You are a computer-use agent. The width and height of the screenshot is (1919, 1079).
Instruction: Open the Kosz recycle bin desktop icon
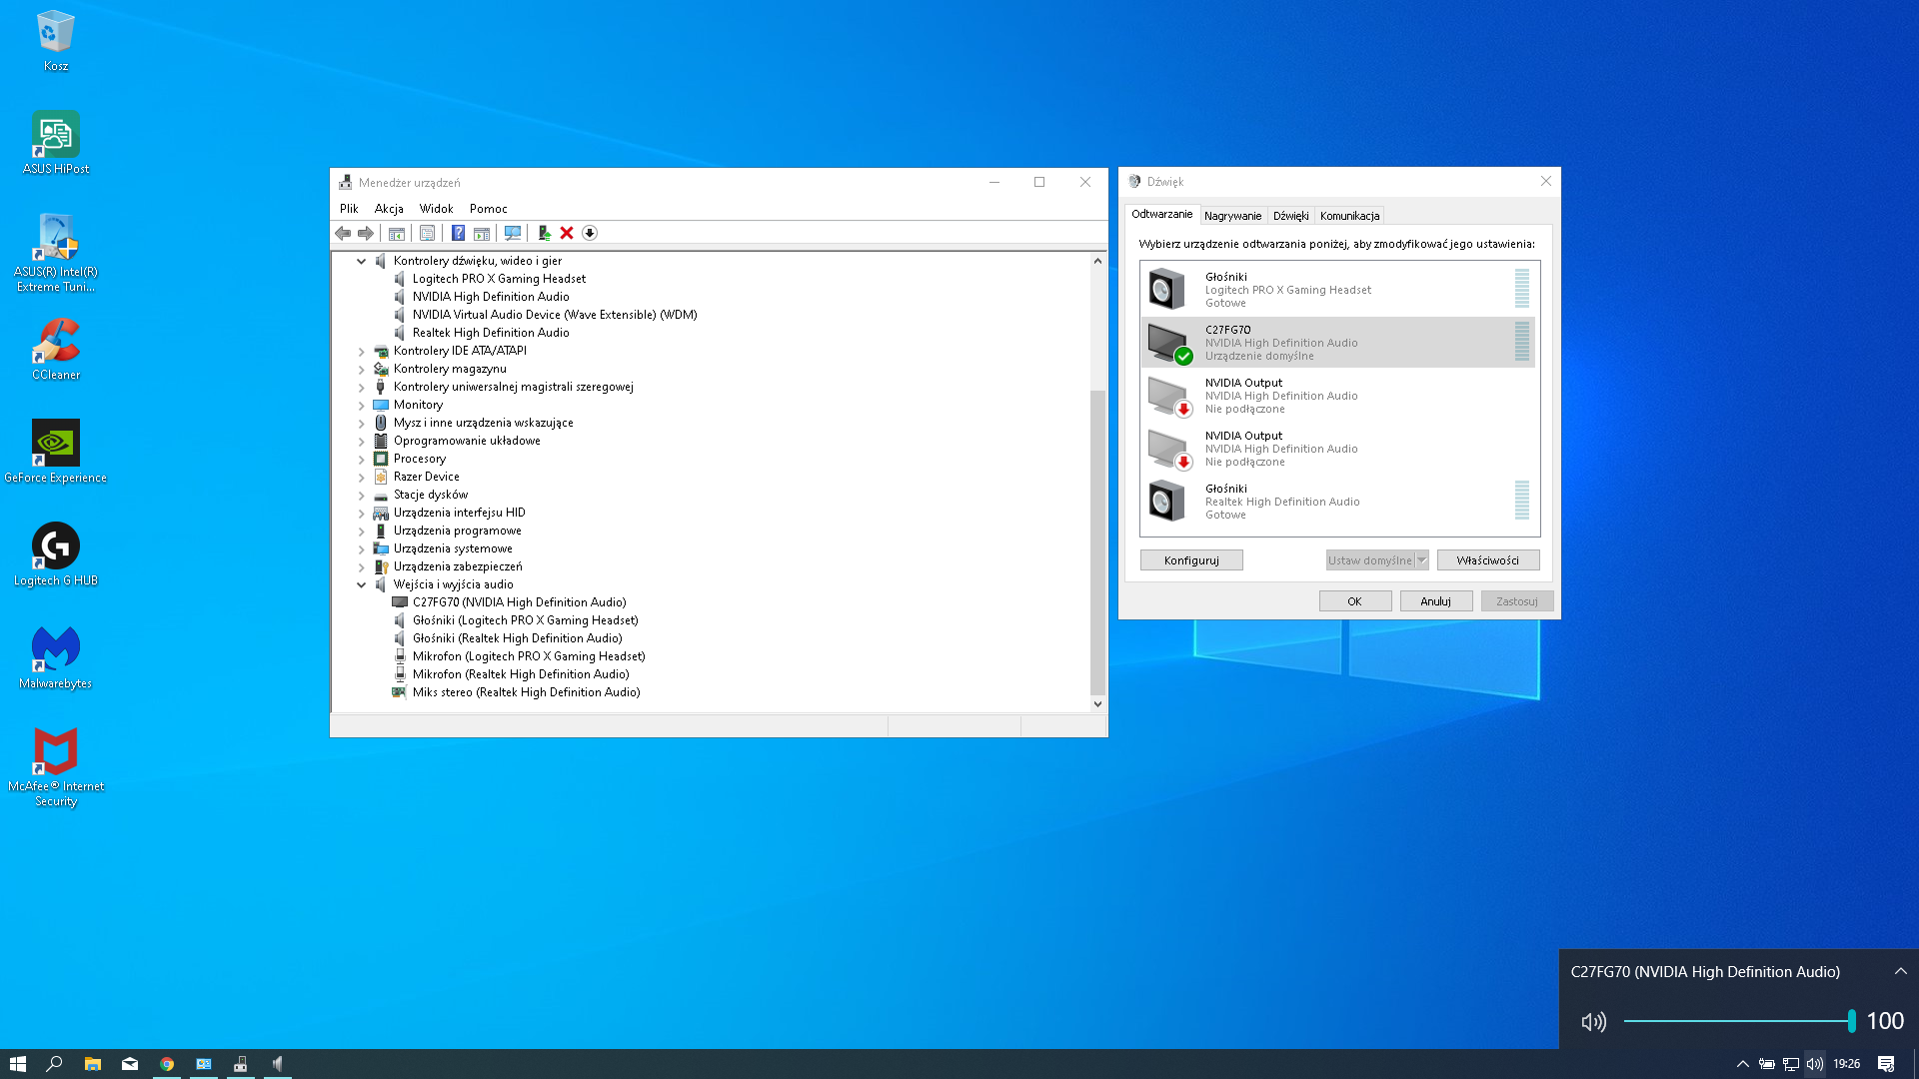point(56,41)
